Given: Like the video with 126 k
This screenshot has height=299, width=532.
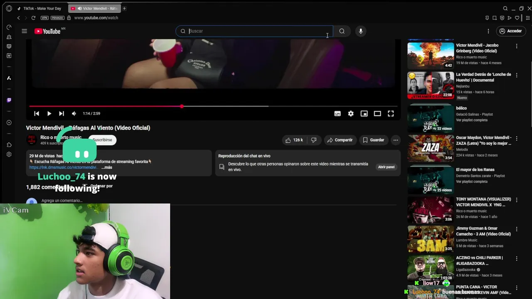Looking at the screenshot, I should click(294, 140).
